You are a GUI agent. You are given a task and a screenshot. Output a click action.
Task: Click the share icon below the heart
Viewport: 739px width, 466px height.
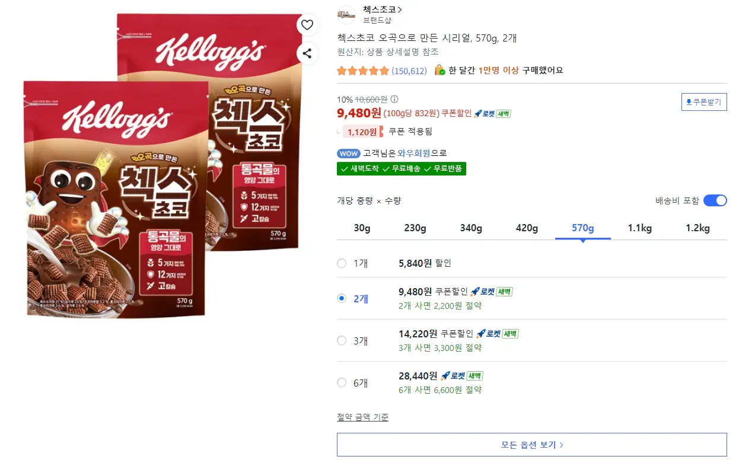pyautogui.click(x=307, y=53)
